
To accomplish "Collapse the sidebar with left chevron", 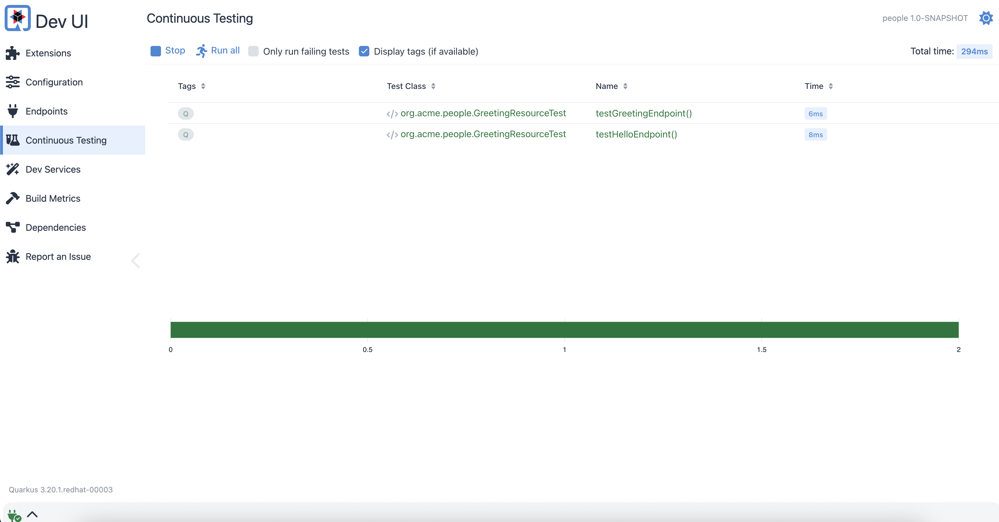I will [x=135, y=261].
